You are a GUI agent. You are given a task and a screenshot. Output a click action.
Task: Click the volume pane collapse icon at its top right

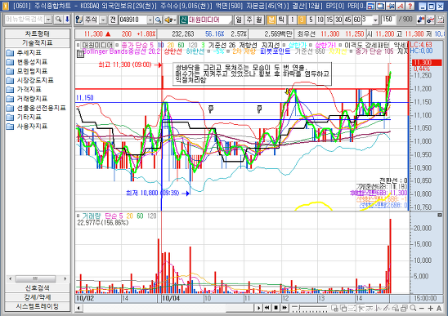coord(440,215)
